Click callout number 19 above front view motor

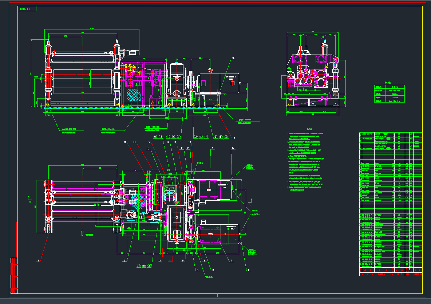coord(233,57)
